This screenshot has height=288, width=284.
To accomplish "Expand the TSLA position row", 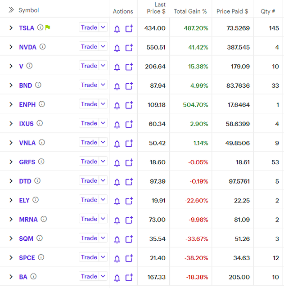I will click(x=11, y=28).
